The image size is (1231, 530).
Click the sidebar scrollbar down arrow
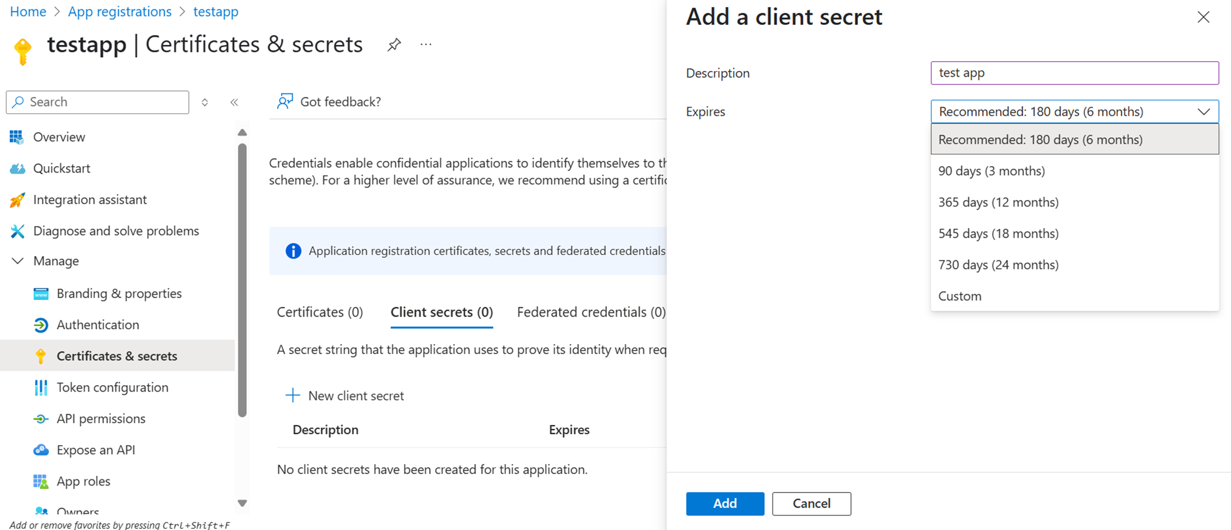243,503
